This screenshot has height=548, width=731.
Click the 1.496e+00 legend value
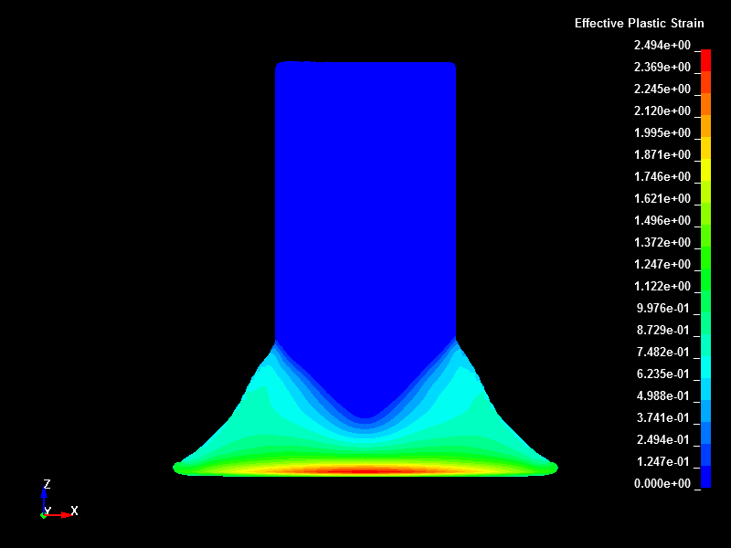(662, 220)
